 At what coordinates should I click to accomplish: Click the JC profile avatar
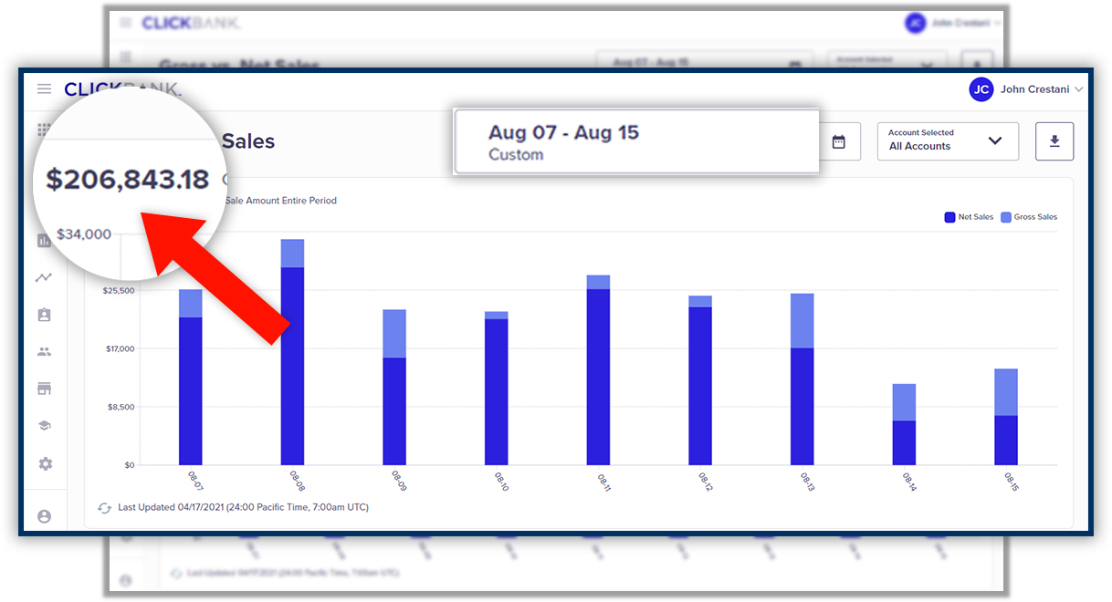(x=981, y=89)
